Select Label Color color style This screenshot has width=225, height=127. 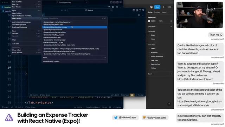(154, 60)
